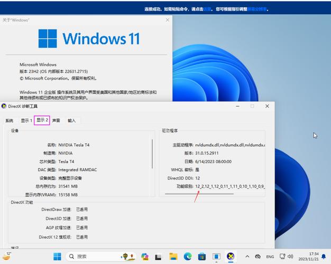Screen dimensions: 331x264
Task: Click the DirectX diagnostic taskbar icon
Action: (231, 257)
